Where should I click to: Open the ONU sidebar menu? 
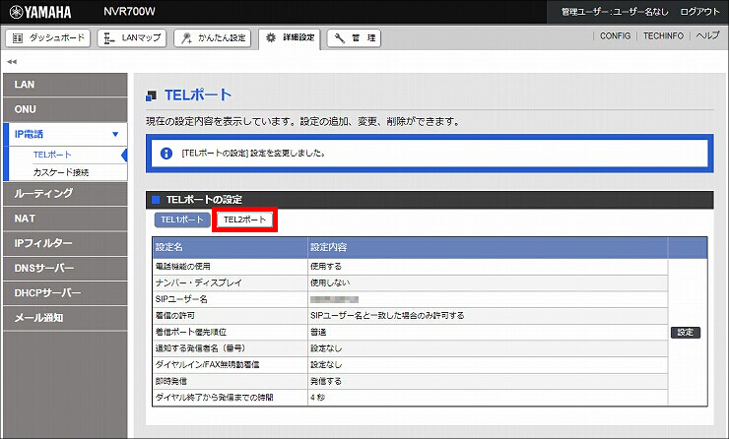tap(65, 109)
